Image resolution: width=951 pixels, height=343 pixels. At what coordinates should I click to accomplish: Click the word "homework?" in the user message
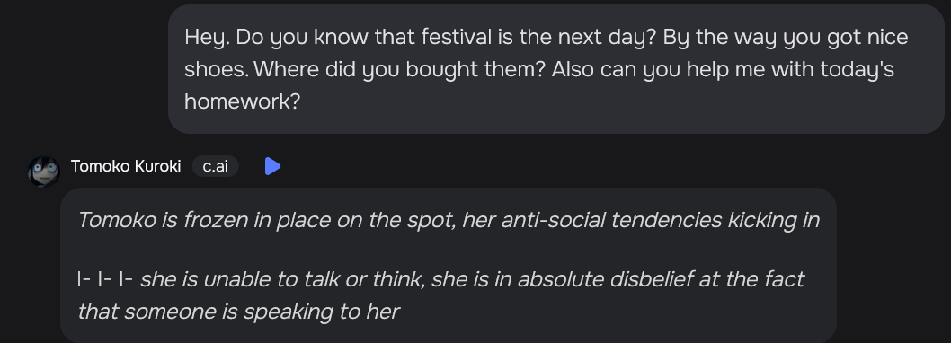[242, 101]
